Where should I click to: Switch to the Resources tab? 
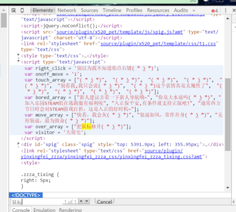(158, 10)
